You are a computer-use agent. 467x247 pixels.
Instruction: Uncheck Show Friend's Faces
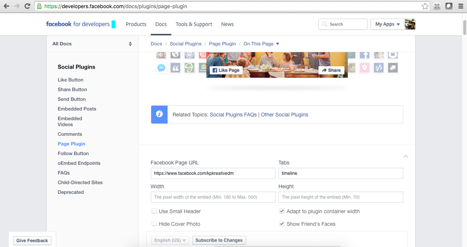pos(282,224)
